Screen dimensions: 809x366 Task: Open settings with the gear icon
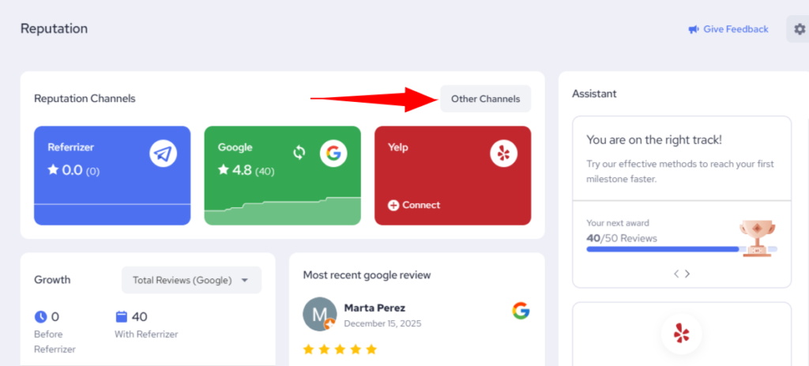(798, 29)
